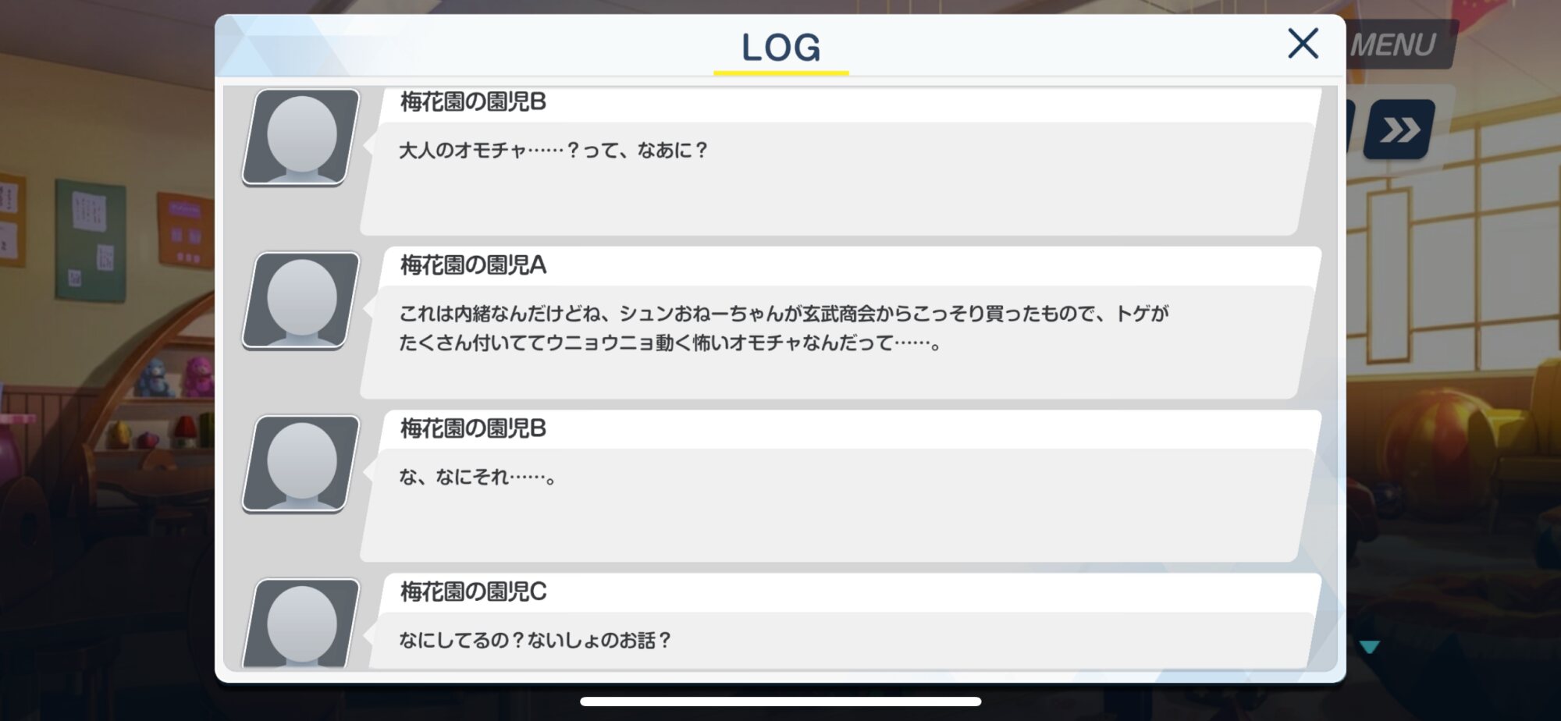This screenshot has width=1561, height=721.
Task: Click the blue down triangle indicator
Action: pos(1369,647)
